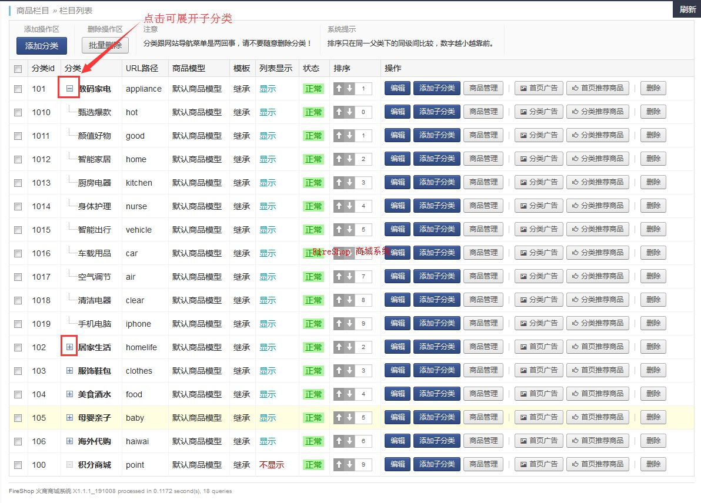701x503 pixels.
Task: Move 身体护理 row up with arrow
Action: 339,206
